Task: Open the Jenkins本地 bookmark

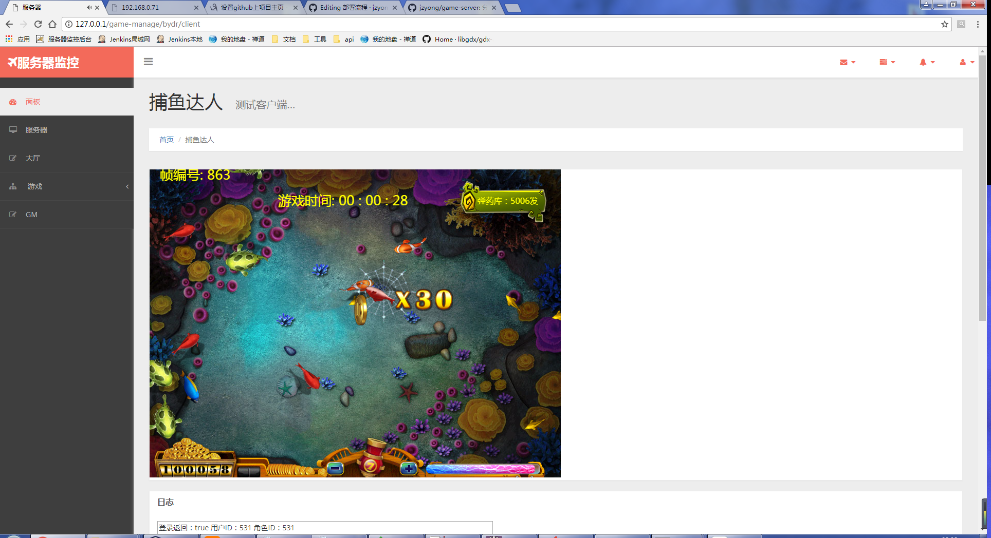Action: click(x=179, y=39)
